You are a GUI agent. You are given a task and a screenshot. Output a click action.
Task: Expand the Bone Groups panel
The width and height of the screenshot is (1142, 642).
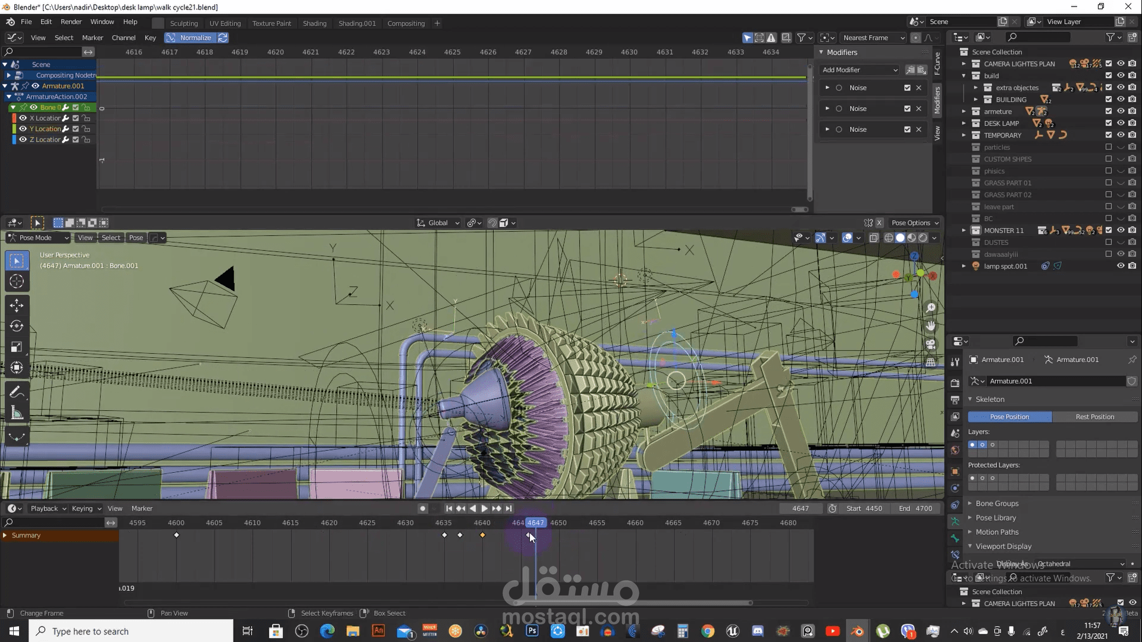pos(997,503)
